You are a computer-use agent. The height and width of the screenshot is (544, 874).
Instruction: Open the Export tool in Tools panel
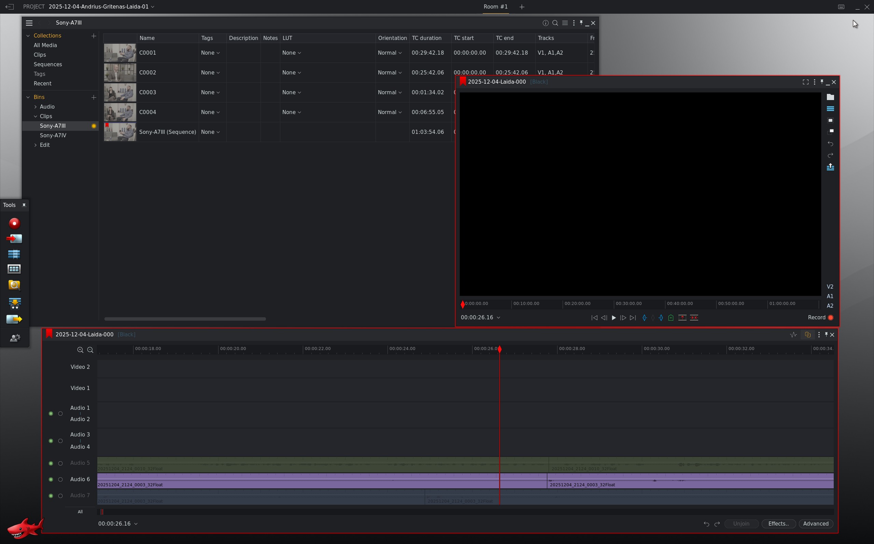(14, 319)
